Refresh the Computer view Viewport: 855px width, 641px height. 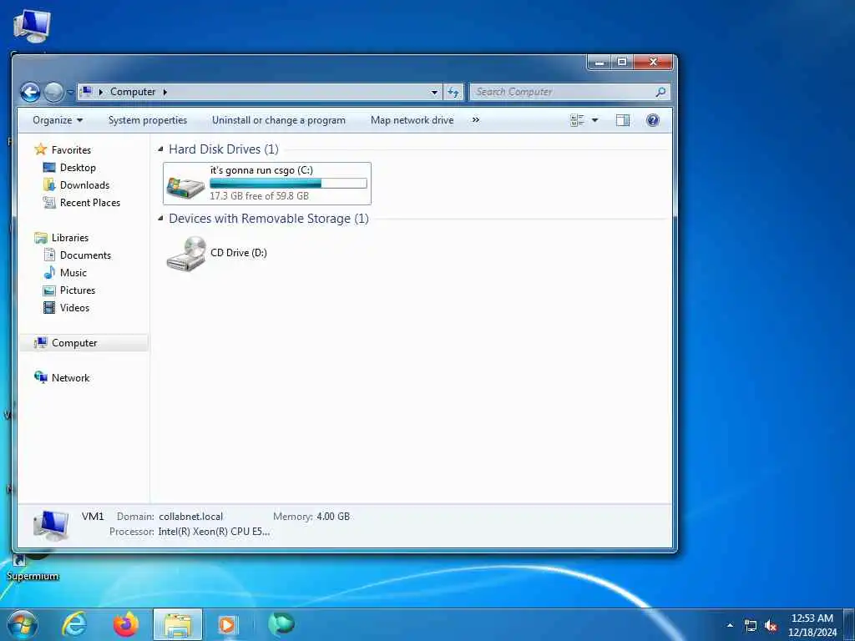click(453, 92)
